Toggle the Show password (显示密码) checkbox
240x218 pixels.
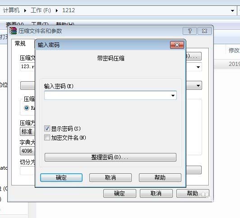(x=47, y=128)
